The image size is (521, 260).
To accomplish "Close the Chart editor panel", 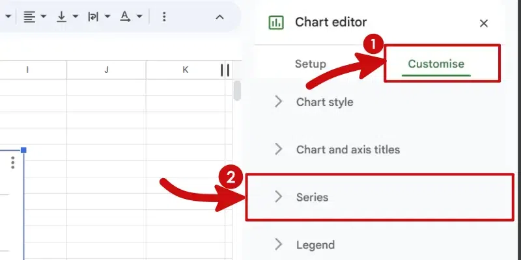I will pos(483,23).
